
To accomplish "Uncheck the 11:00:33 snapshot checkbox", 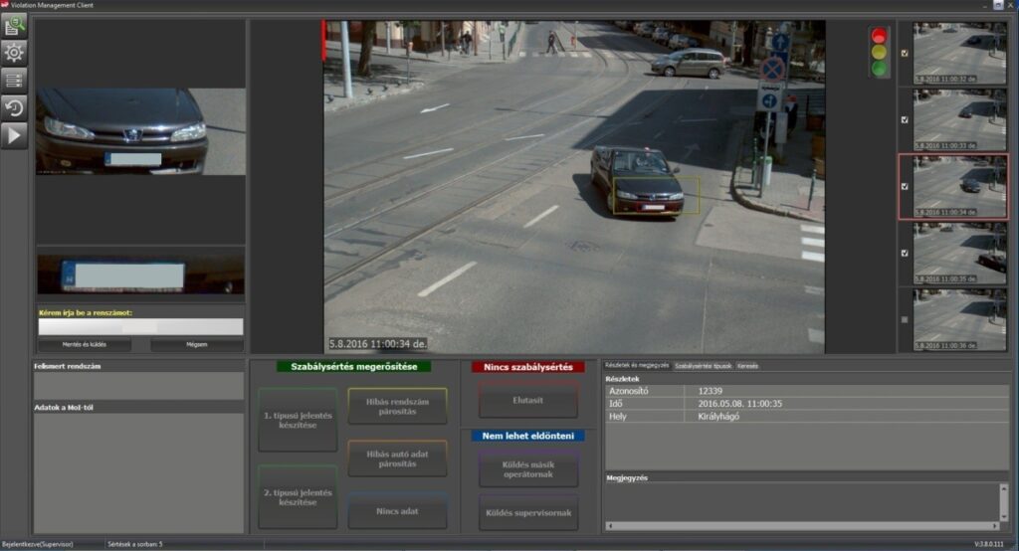I will pyautogui.click(x=905, y=119).
